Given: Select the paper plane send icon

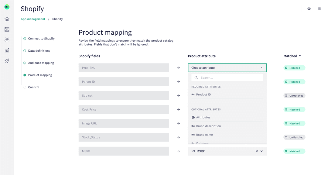Looking at the screenshot, I should [7, 60].
